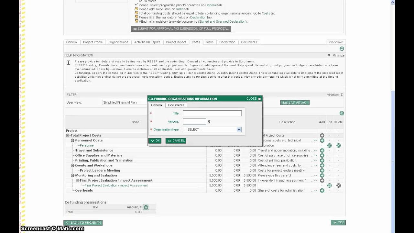Click the help information 'i' icon
Screen dimensions: 414x233
[68, 63]
